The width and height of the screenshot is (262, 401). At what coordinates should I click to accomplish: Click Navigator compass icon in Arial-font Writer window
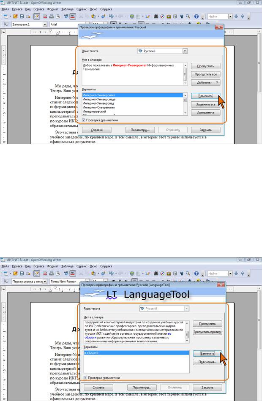(x=162, y=16)
